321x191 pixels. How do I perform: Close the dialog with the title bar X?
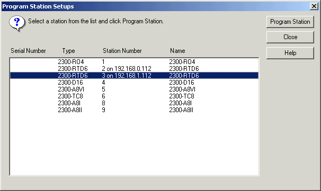click(314, 6)
